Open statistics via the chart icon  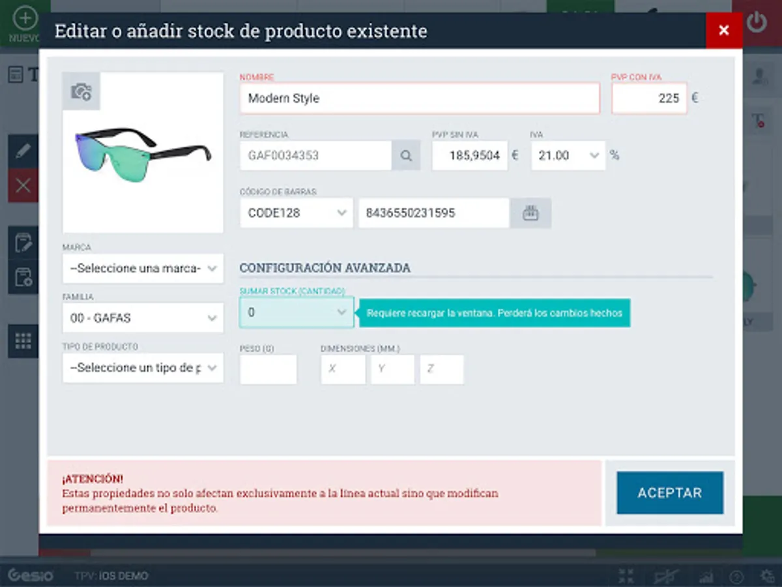click(706, 575)
